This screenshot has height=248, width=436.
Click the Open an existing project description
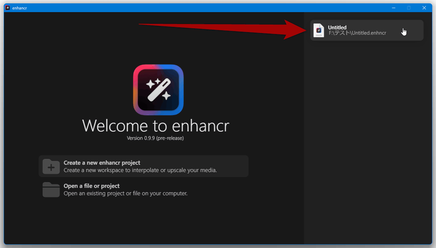[125, 193]
